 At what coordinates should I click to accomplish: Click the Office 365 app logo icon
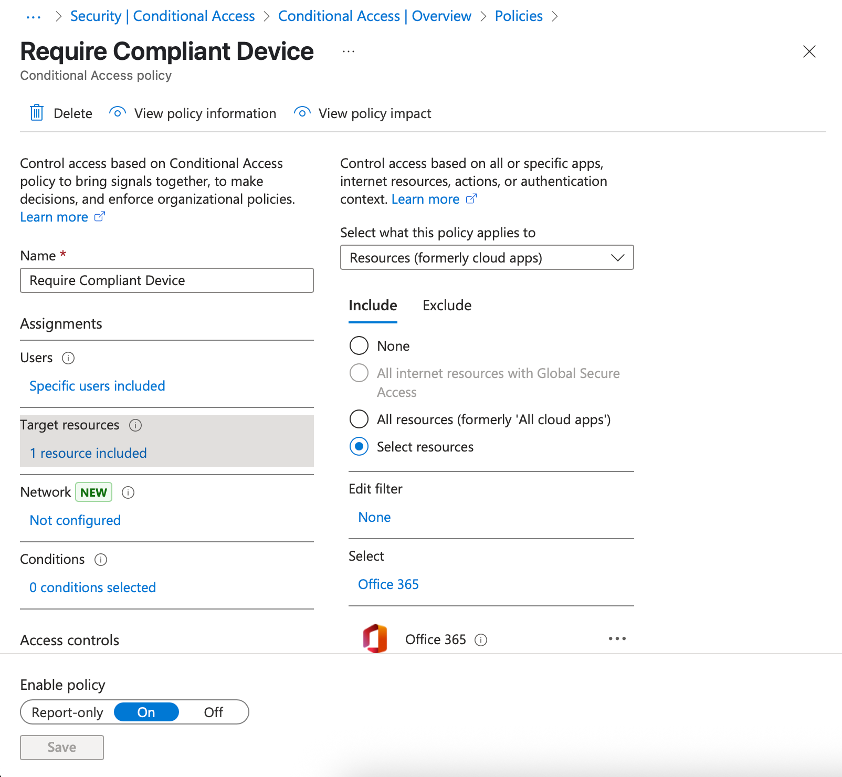[x=375, y=639]
